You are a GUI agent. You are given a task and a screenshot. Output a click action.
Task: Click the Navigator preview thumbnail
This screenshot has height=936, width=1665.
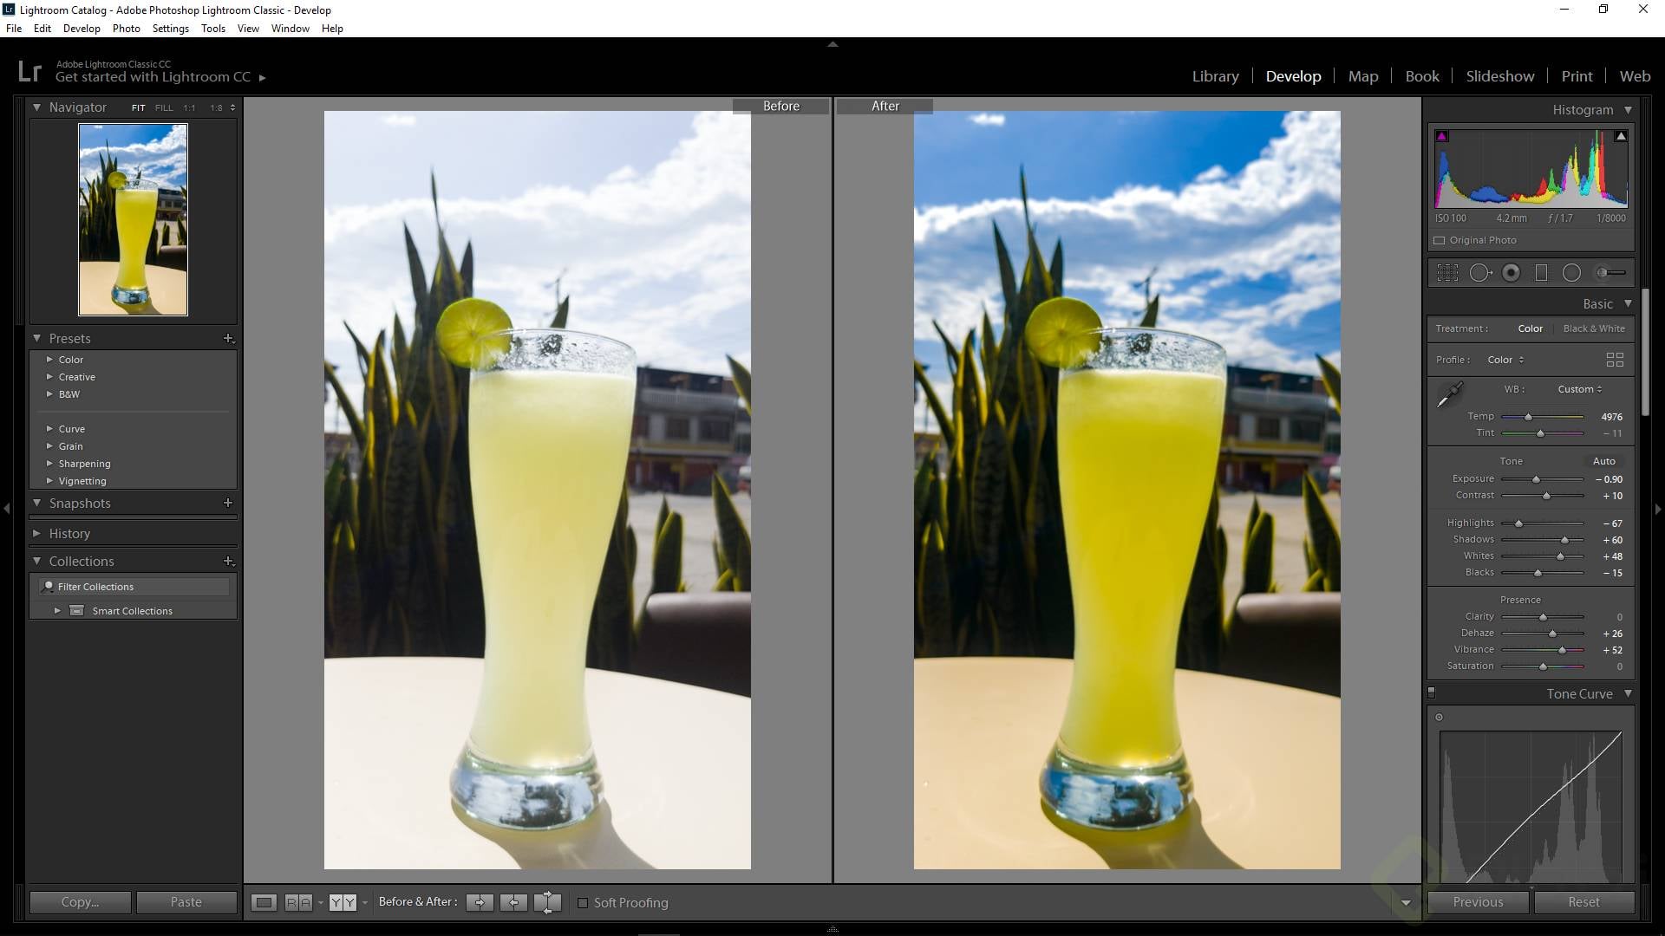coord(134,219)
